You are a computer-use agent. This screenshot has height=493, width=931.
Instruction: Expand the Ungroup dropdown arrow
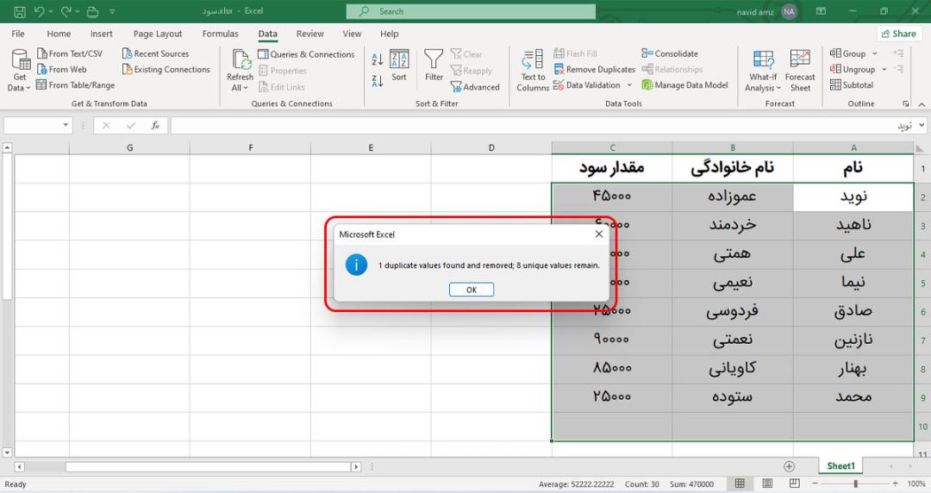point(884,70)
